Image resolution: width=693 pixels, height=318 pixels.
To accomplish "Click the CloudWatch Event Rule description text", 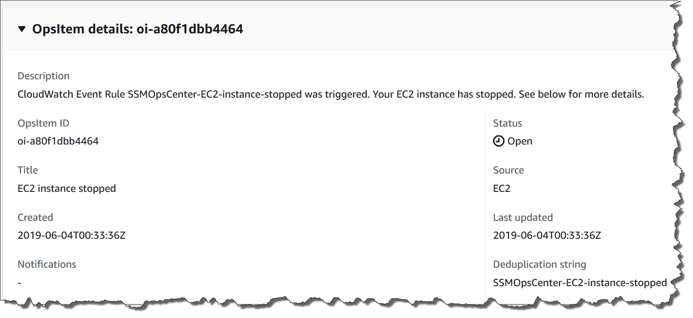I will tap(331, 94).
